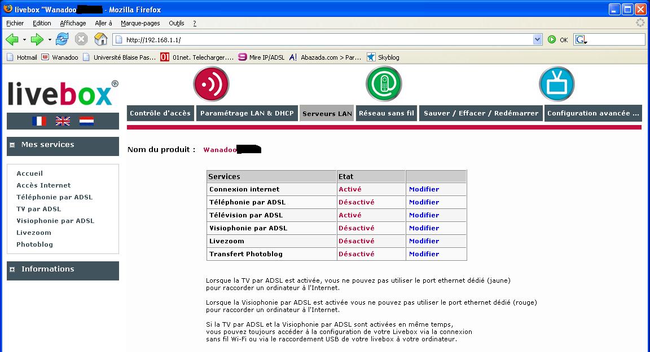Open the ? help menu
650x352 pixels.
195,23
